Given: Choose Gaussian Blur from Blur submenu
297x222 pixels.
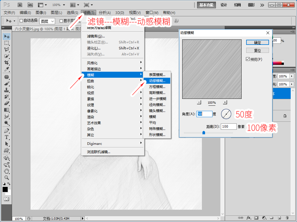Looking at the screenshot, I should point(157,93).
